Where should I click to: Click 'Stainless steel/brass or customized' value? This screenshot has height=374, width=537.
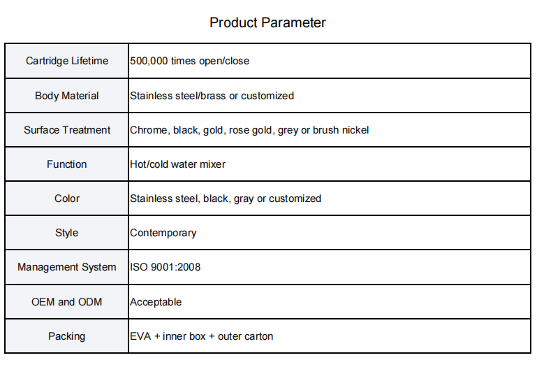point(212,96)
